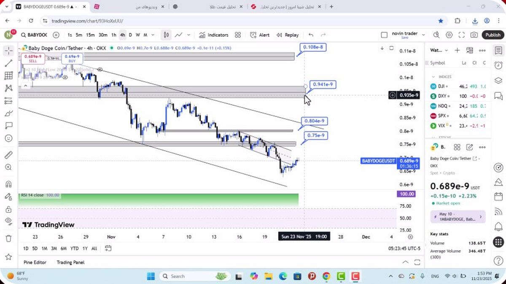Select the DXY watchlist row
This screenshot has height=284, width=506.
click(x=459, y=96)
